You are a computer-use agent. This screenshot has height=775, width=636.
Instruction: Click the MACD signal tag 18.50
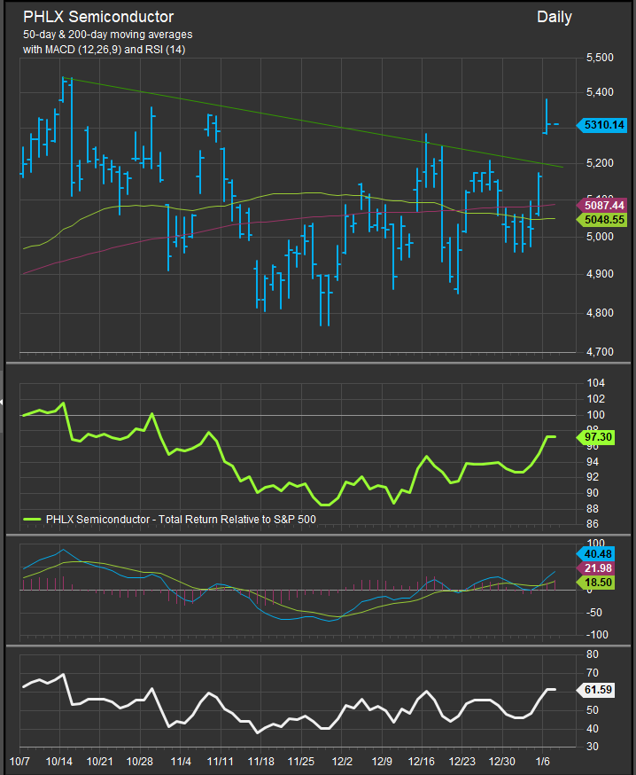click(595, 583)
